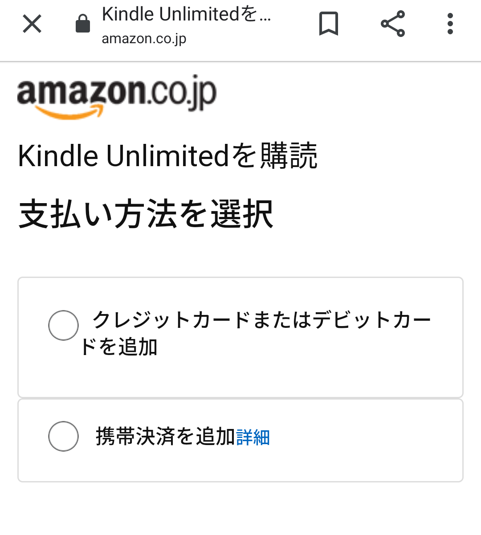This screenshot has height=535, width=481.
Task: Click the 支払い方法を選択 heading
Action: 146,215
